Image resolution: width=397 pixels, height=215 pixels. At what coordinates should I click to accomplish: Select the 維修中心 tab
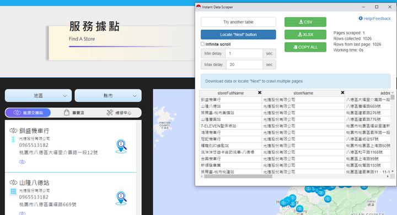[x=119, y=113]
